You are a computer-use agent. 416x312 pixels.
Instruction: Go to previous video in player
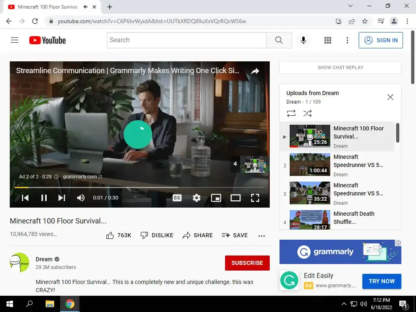(x=25, y=198)
